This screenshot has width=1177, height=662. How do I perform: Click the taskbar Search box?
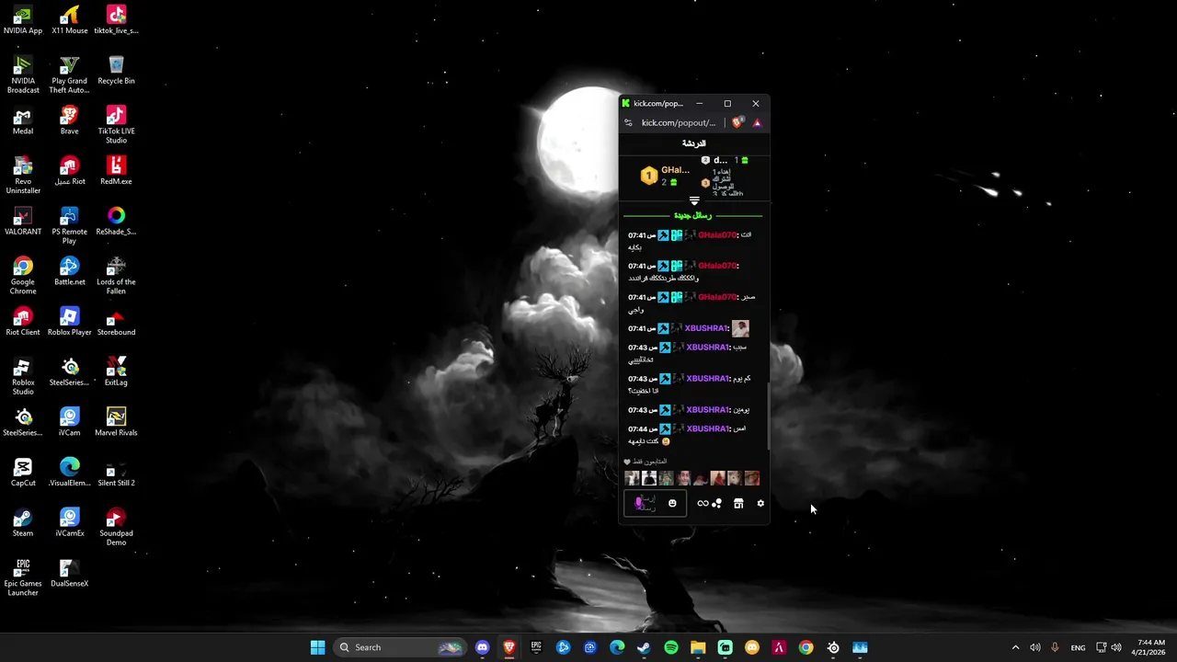pyautogui.click(x=399, y=647)
